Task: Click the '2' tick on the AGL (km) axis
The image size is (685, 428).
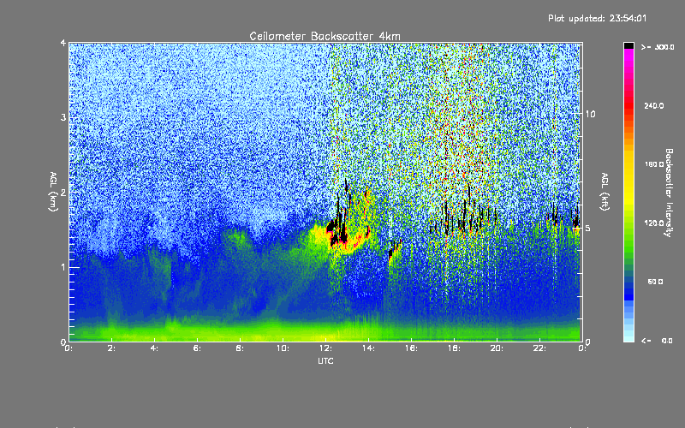Action: pos(63,192)
